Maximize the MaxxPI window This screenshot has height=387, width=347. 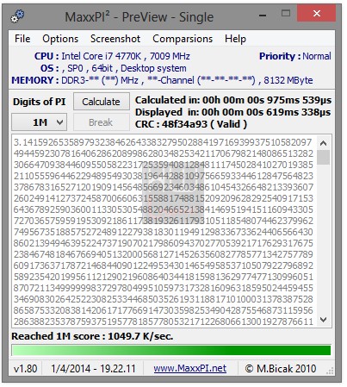(x=286, y=13)
